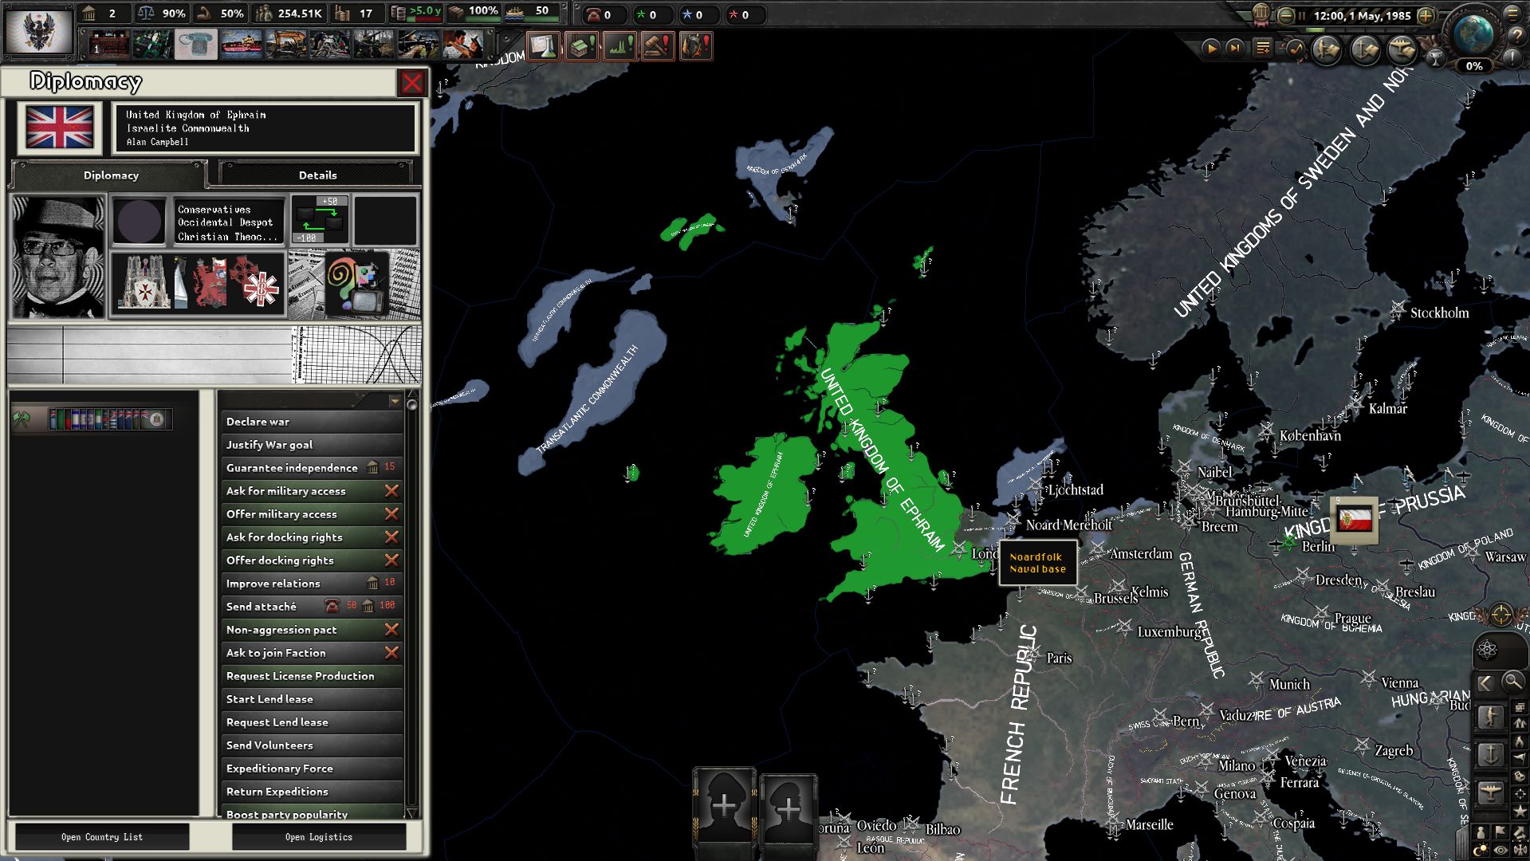Open the navy anchor orders button
The height and width of the screenshot is (861, 1530).
1364,49
